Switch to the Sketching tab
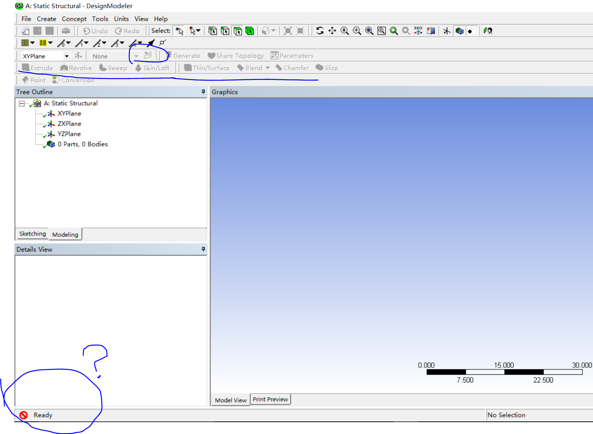The width and height of the screenshot is (593, 434). pos(32,234)
